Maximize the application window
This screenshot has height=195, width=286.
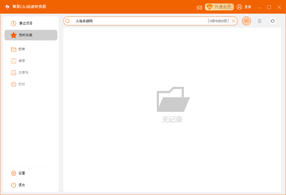tap(269, 7)
